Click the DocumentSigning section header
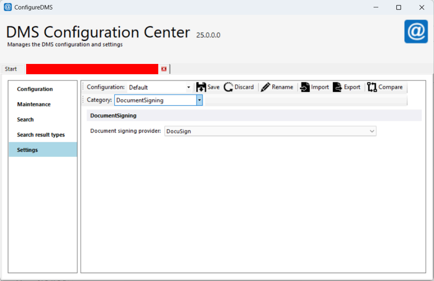Image resolution: width=434 pixels, height=281 pixels. [113, 115]
